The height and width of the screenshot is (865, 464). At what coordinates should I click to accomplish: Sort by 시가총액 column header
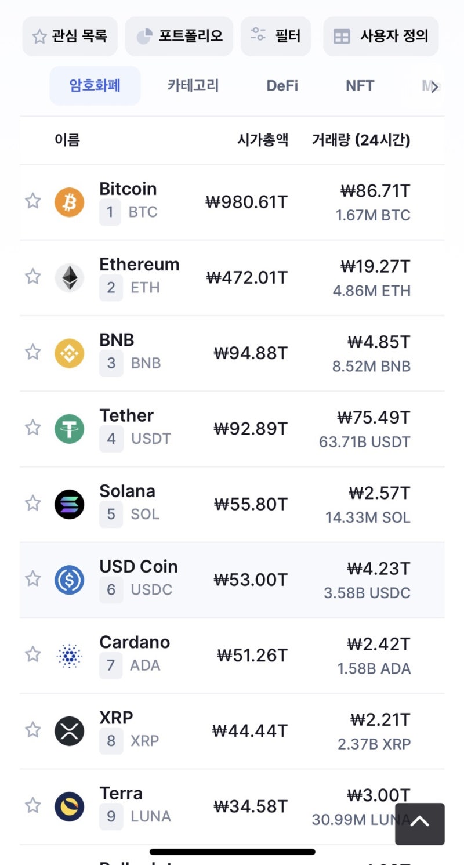[x=263, y=140]
